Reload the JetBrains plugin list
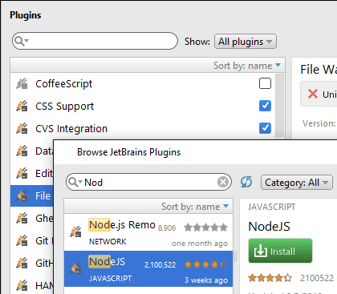 pos(246,182)
